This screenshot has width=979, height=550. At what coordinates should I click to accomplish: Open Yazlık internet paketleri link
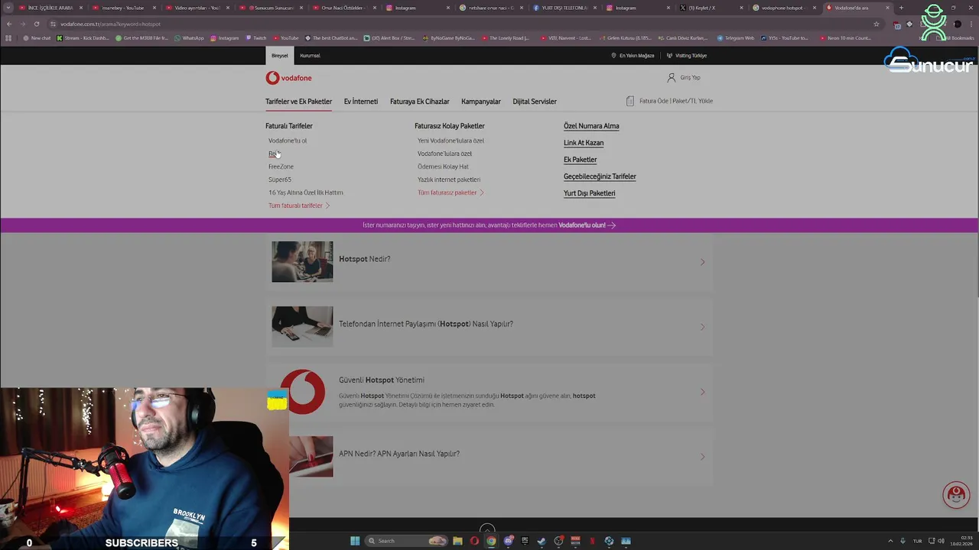pyautogui.click(x=449, y=180)
